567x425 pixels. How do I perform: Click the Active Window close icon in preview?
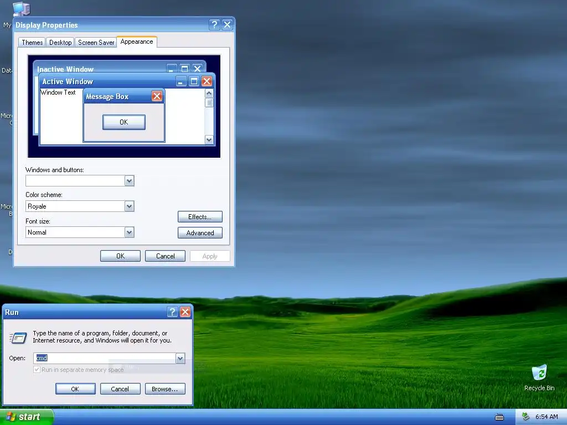207,81
